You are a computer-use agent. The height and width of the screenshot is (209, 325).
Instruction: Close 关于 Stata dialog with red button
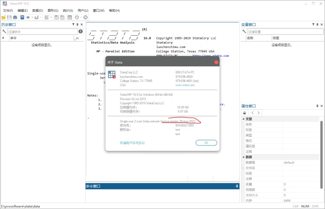click(216, 62)
